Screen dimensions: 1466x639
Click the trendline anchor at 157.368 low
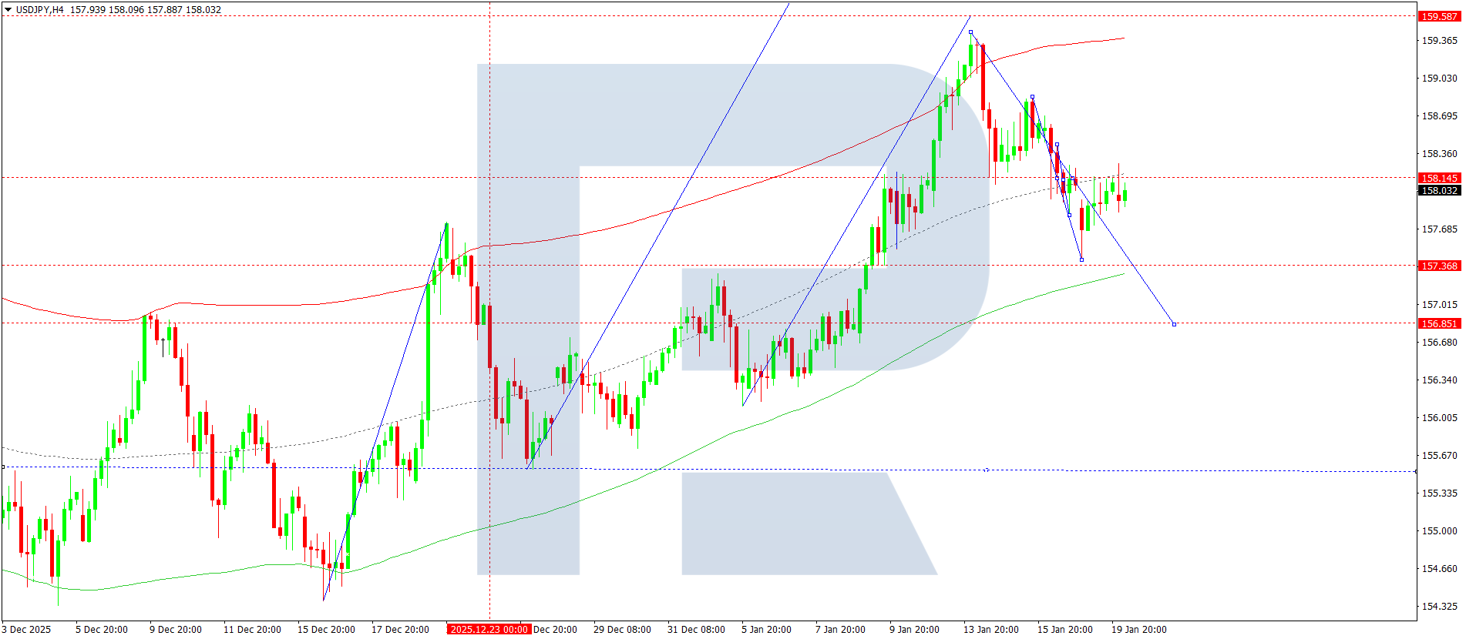[1082, 259]
